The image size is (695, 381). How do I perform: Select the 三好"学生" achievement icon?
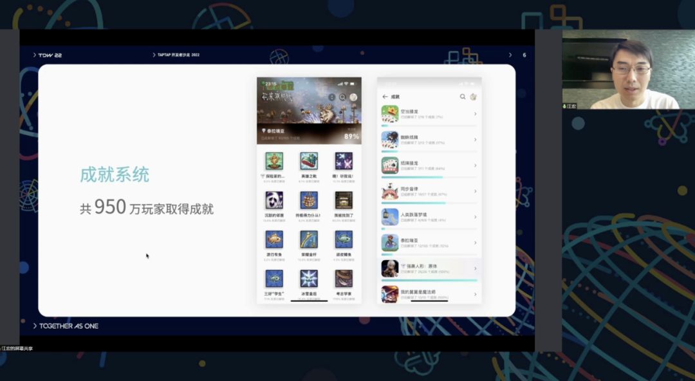pos(274,279)
